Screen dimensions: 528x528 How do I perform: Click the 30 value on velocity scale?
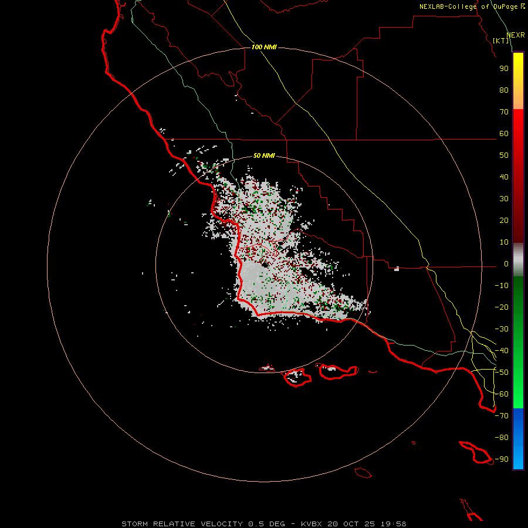tap(504, 199)
